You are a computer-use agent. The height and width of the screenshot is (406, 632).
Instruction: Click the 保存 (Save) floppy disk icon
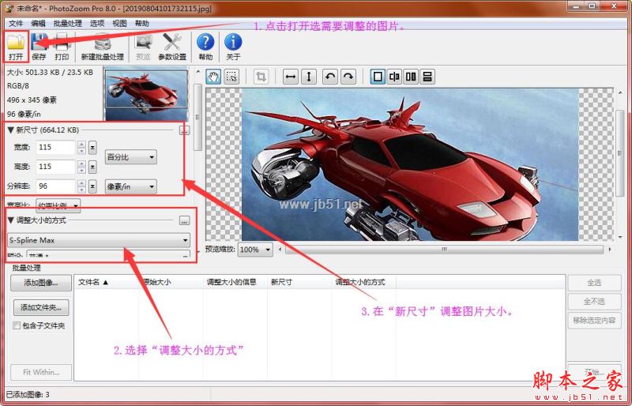click(39, 44)
